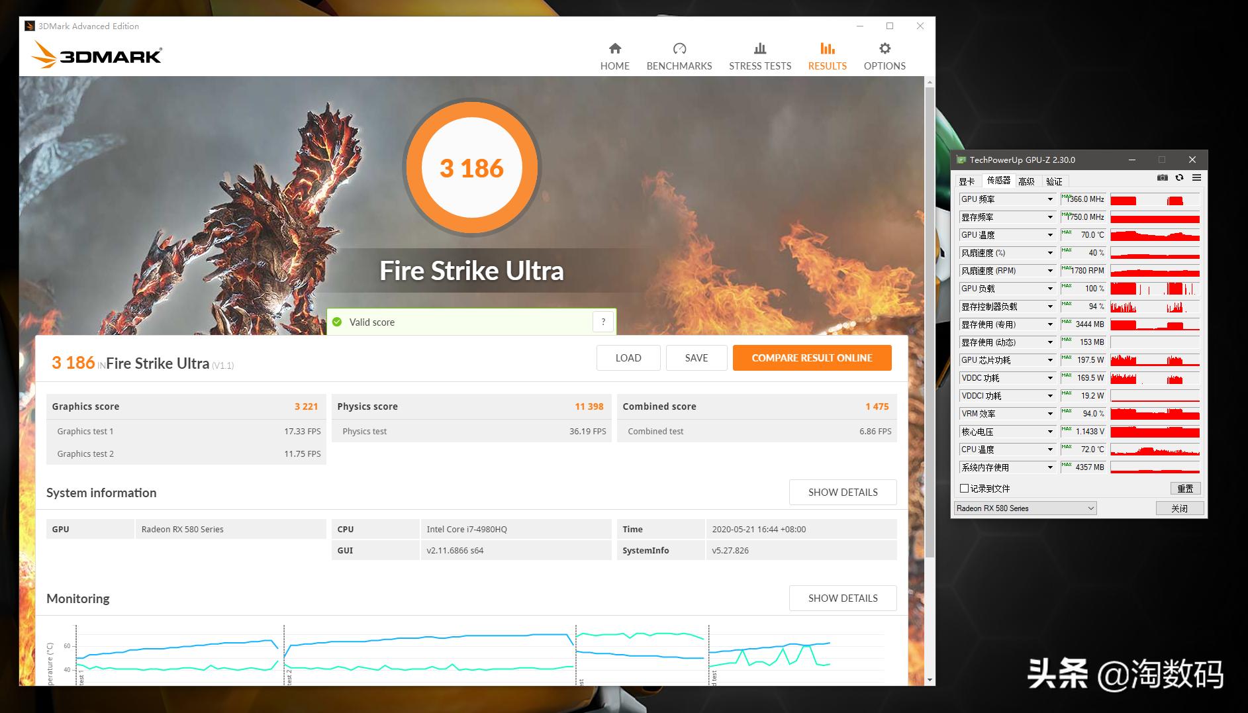Click the CPU 温度 red sensor graph
Image resolution: width=1248 pixels, height=713 pixels.
1155,450
